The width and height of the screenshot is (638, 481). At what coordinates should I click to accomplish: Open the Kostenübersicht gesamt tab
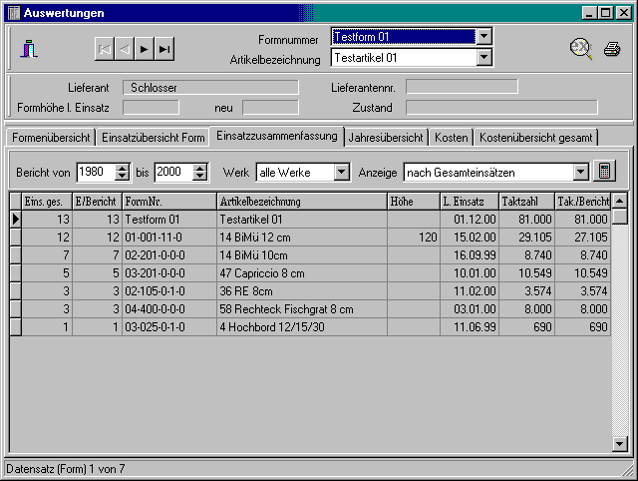(x=535, y=137)
